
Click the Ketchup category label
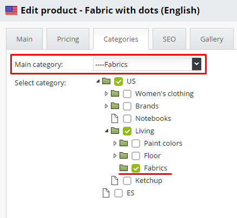coord(149,181)
